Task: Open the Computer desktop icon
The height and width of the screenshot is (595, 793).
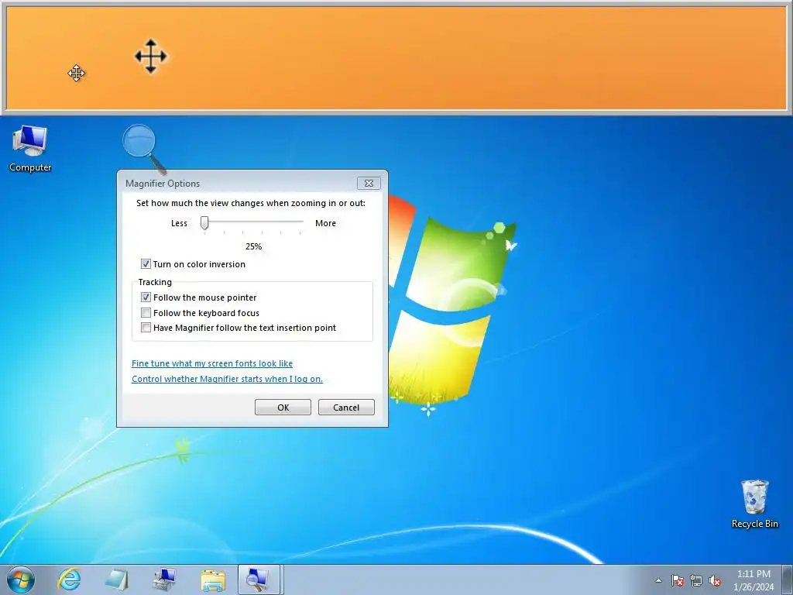Action: [x=30, y=149]
